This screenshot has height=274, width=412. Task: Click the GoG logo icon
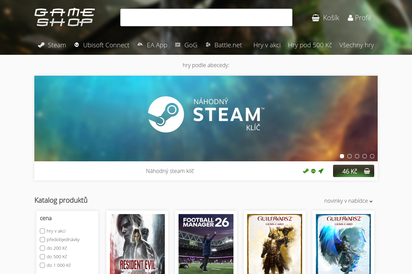point(178,45)
